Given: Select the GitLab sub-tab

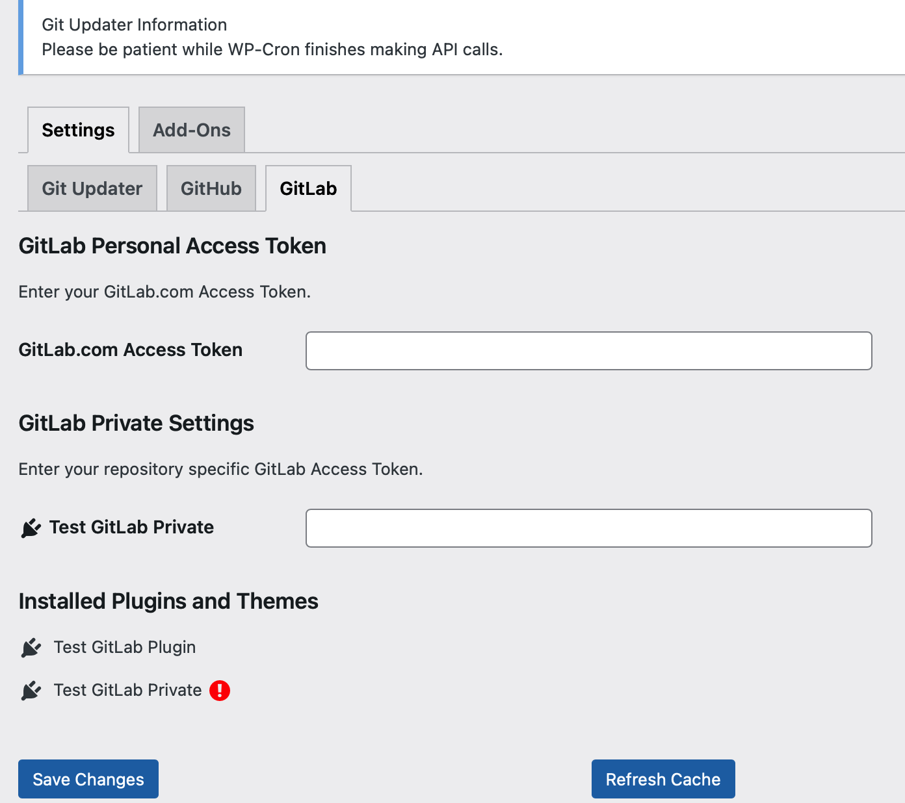Looking at the screenshot, I should (308, 188).
